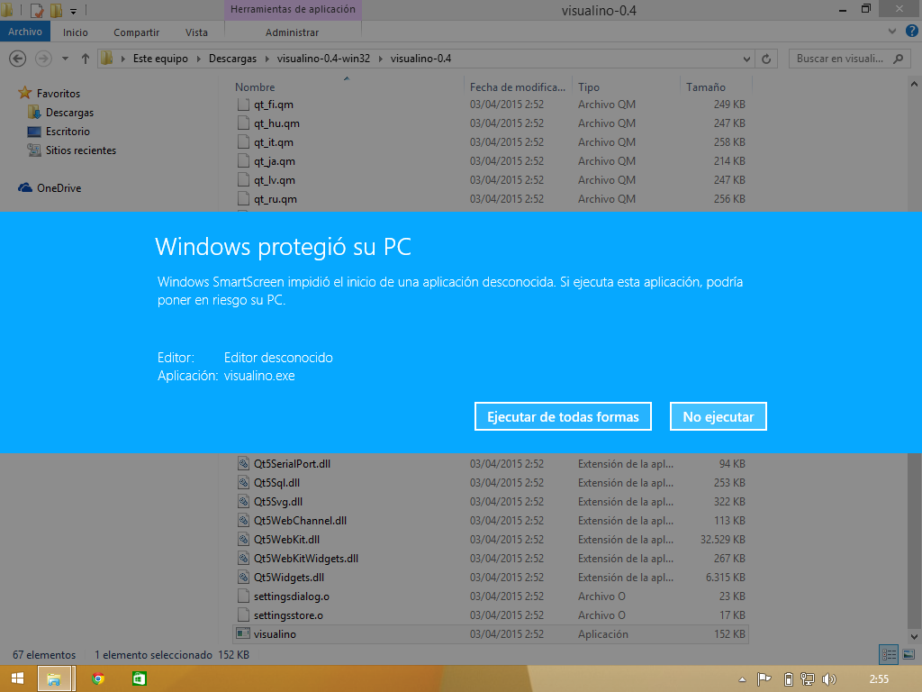
Task: Click the file list scrollbar down arrow
Action: [915, 636]
